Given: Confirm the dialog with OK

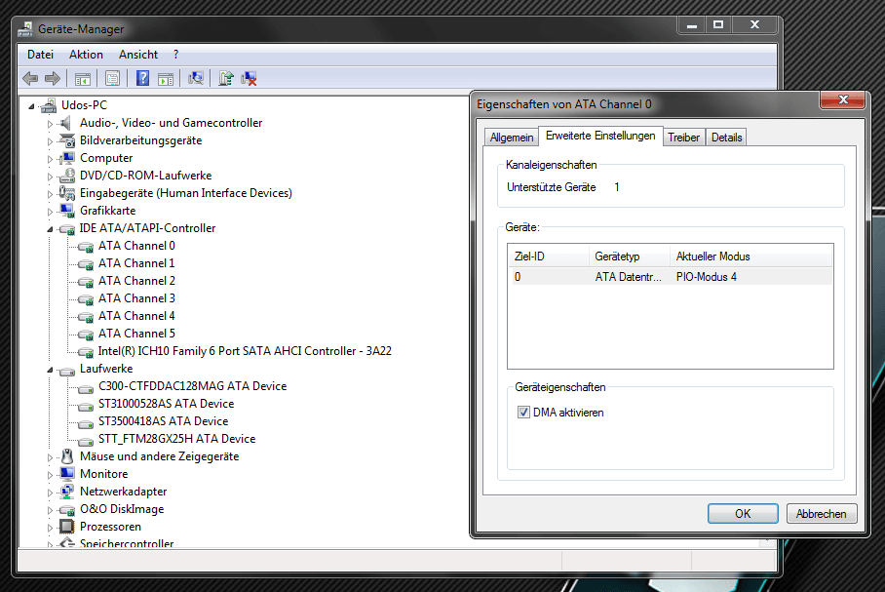Looking at the screenshot, I should 743,513.
